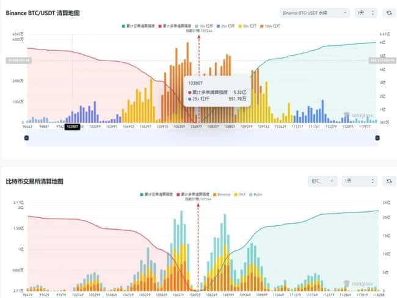Toggle the 25x leverage legend series
The image size is (397, 298).
[226, 26]
